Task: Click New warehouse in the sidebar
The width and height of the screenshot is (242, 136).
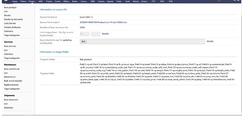Action: pyautogui.click(x=12, y=69)
